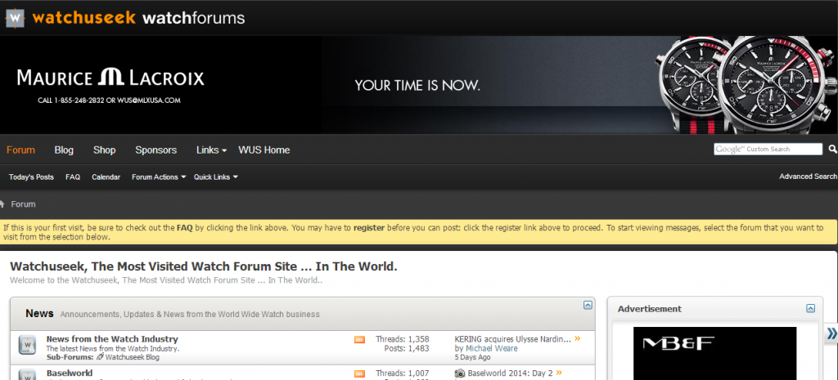Open the Watchuseek Blog sub-forum
The height and width of the screenshot is (380, 838).
[132, 357]
